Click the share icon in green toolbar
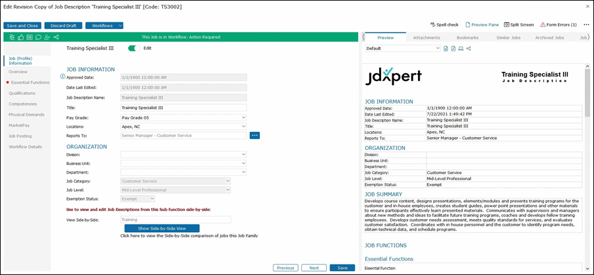Viewport: 594px width, 275px height. click(56, 37)
